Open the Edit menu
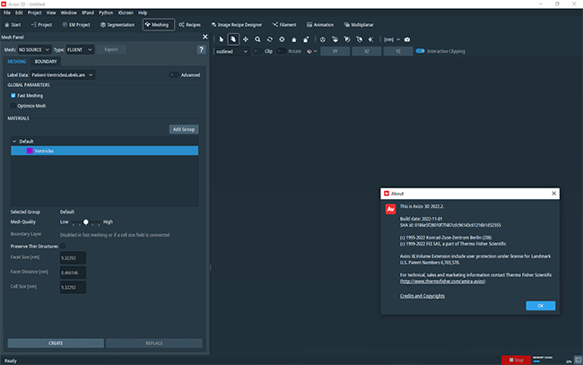 point(19,13)
